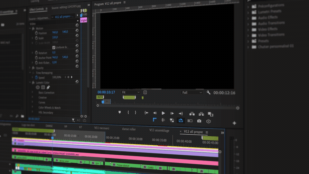Jump to the In point
Viewport: 309px width, 174px height.
coord(146,113)
